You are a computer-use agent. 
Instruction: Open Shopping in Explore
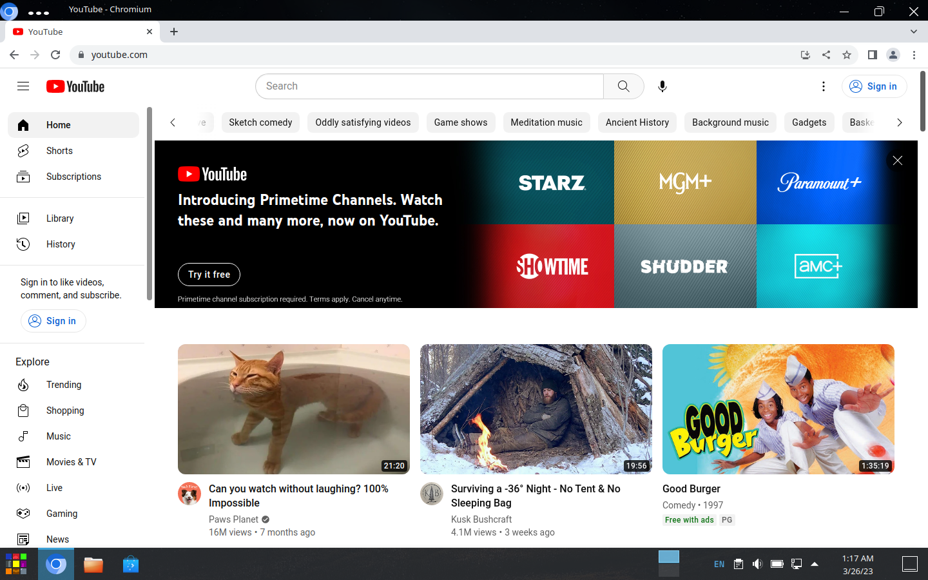click(73, 411)
